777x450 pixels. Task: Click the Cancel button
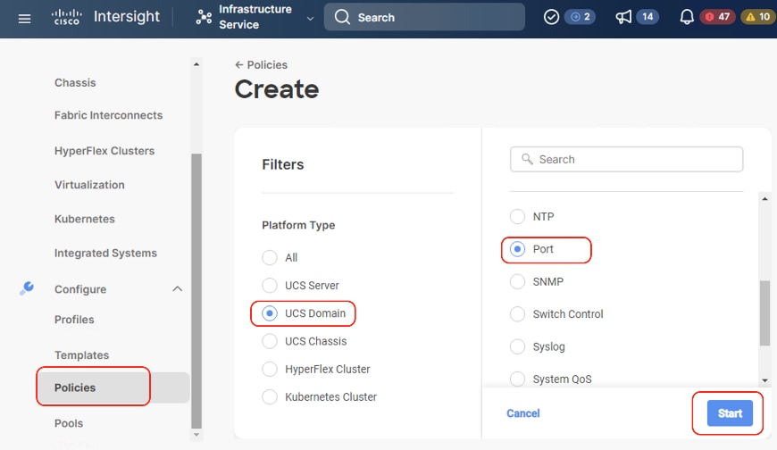[522, 413]
